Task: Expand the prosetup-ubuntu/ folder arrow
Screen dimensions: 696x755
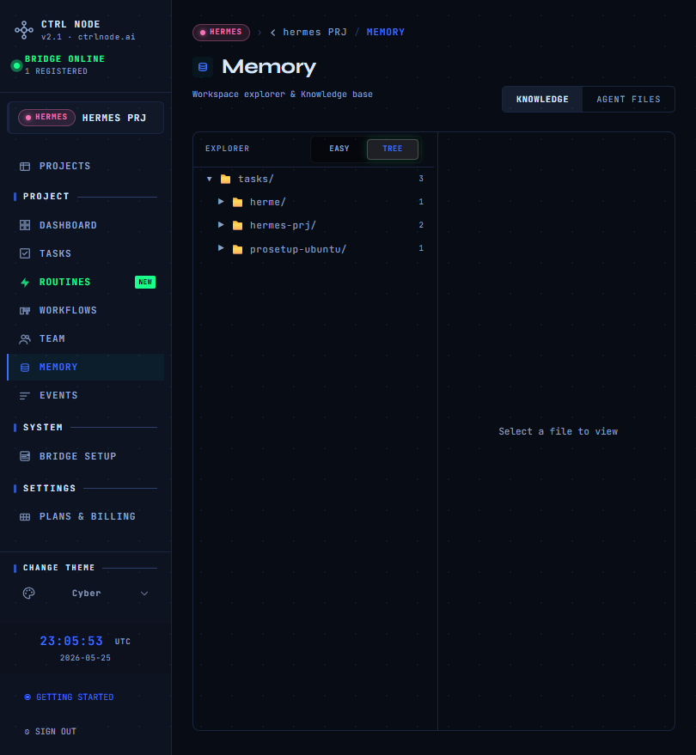Action: (x=221, y=248)
